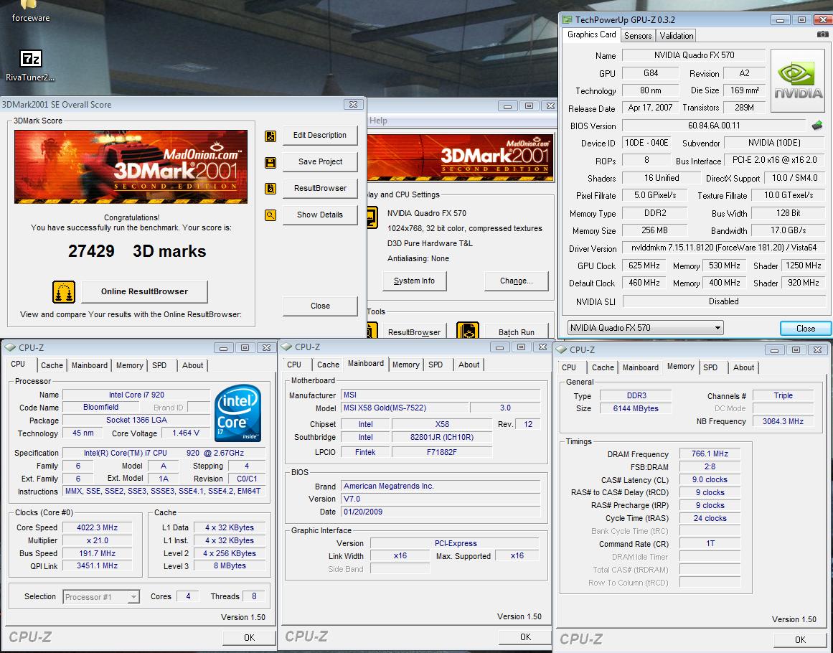Click the Online ResultBrowser button
Viewport: 833px width, 653px height.
point(144,291)
